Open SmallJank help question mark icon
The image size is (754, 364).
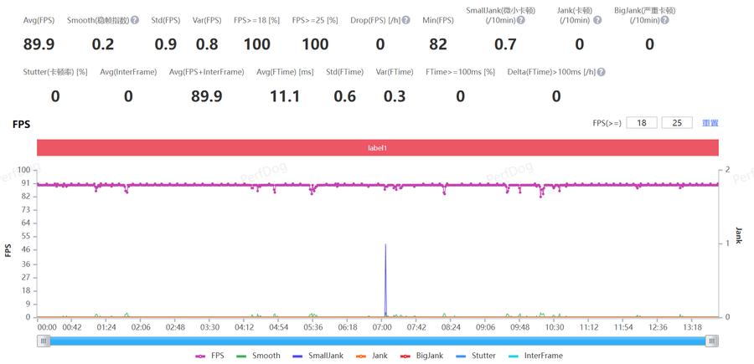point(521,20)
